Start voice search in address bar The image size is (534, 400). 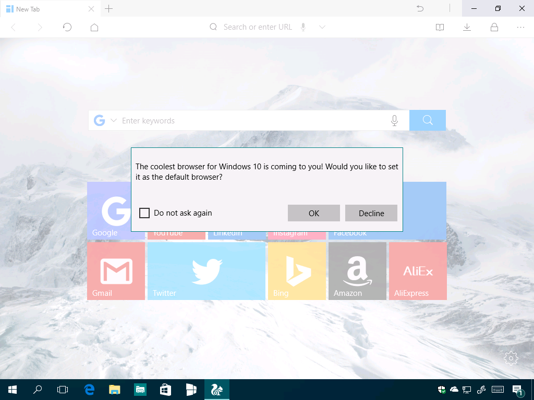(303, 27)
